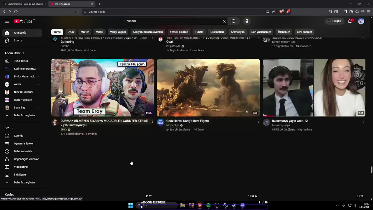Expand subscriptions with Daha fazla göster

click(22, 115)
